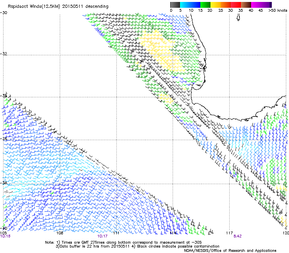The height and width of the screenshot is (253, 289).
Task: Click the '10' legend scale number
Action: tap(191, 11)
